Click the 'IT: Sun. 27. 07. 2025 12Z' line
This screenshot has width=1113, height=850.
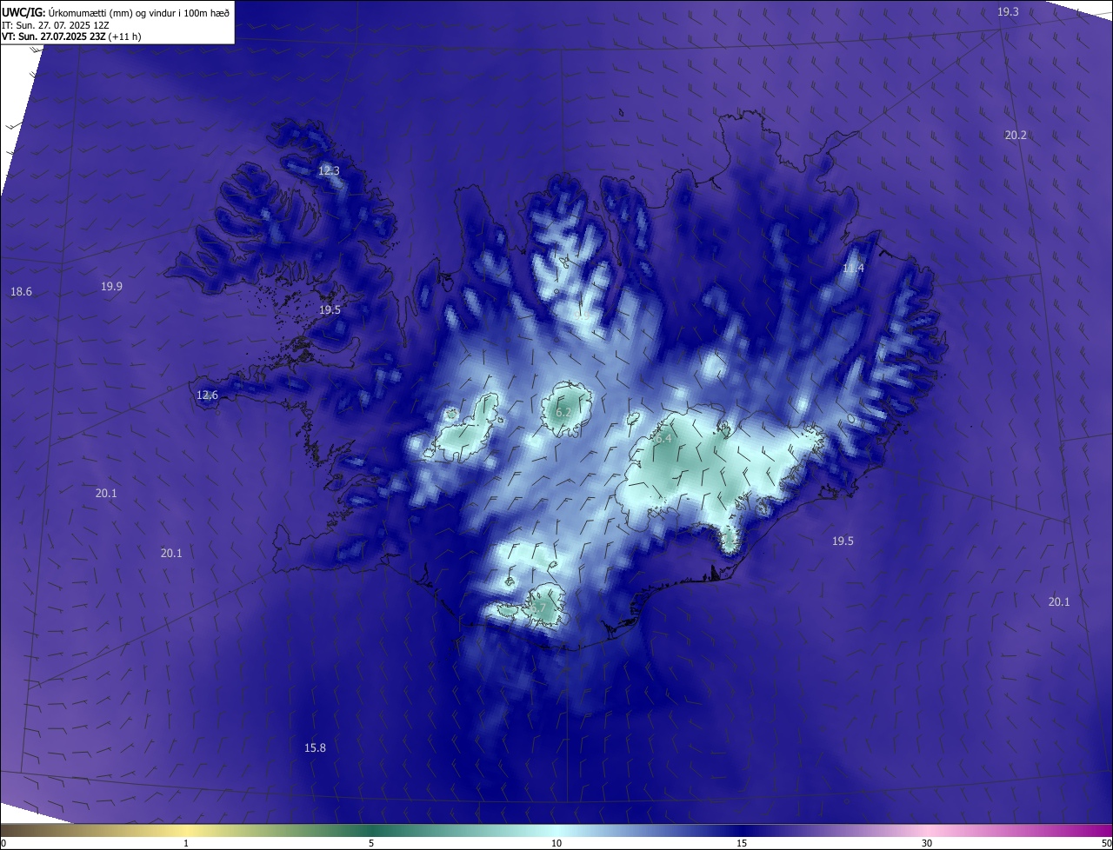pos(56,24)
